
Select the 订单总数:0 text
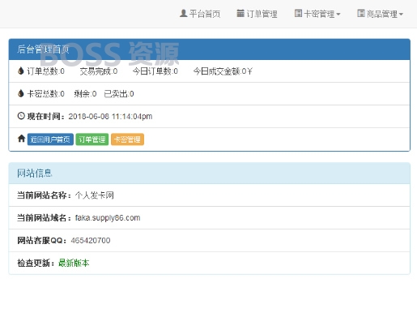pyautogui.click(x=45, y=71)
